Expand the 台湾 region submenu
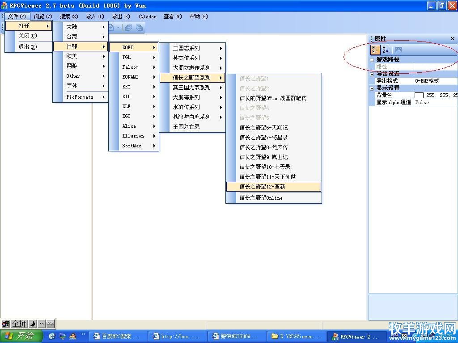This screenshot has width=458, height=343. tap(81, 37)
